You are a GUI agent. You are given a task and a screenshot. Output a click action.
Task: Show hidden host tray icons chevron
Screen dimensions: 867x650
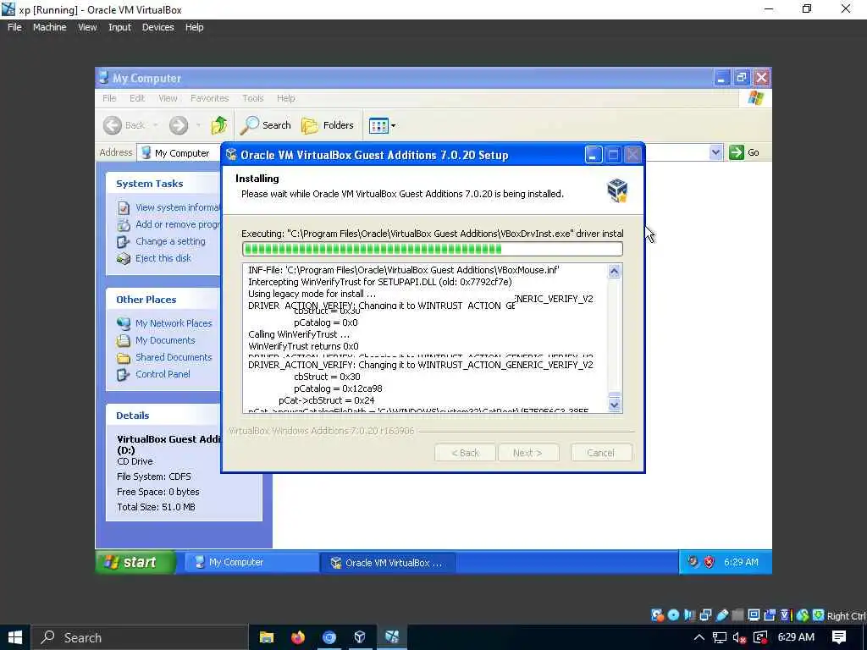point(699,637)
